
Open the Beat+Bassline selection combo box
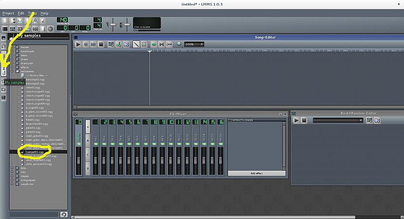coord(338,120)
